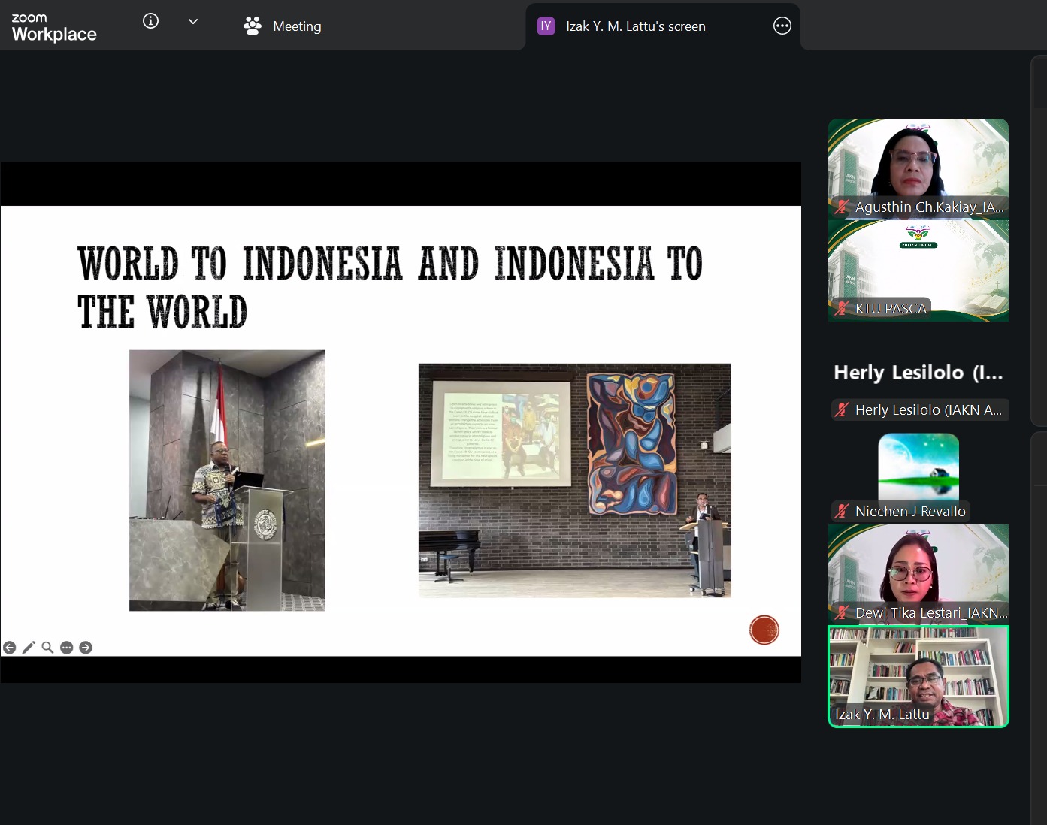Go to the previous slide with the left arrow
The height and width of the screenshot is (825, 1047).
(x=10, y=648)
